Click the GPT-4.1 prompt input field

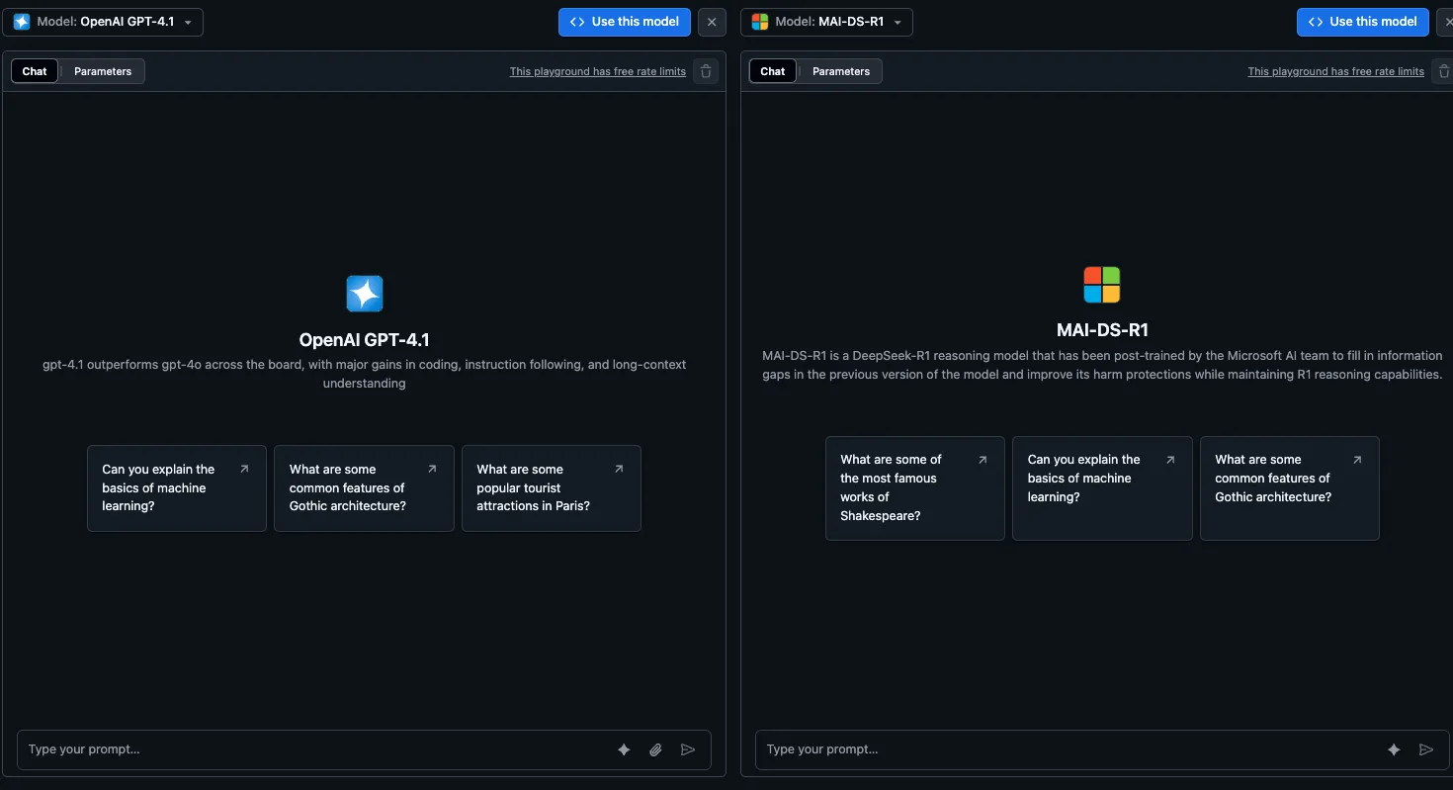tap(297, 749)
